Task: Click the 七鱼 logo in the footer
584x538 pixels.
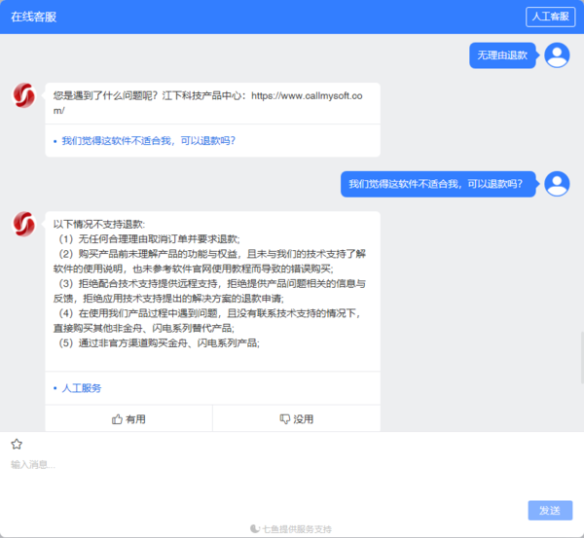Action: [255, 528]
